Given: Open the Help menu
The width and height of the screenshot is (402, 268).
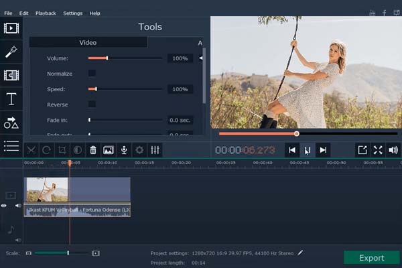Looking at the screenshot, I should click(94, 13).
